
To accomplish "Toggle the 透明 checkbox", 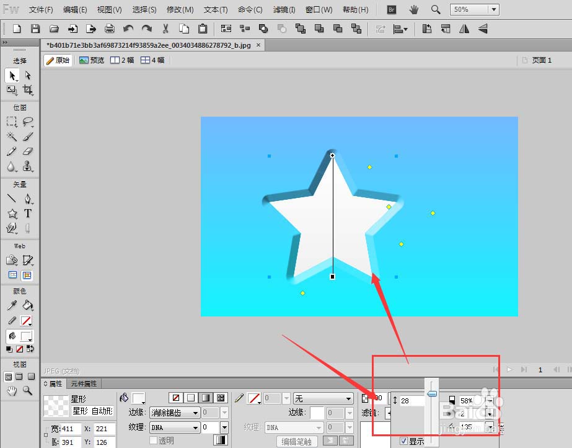I will (154, 441).
